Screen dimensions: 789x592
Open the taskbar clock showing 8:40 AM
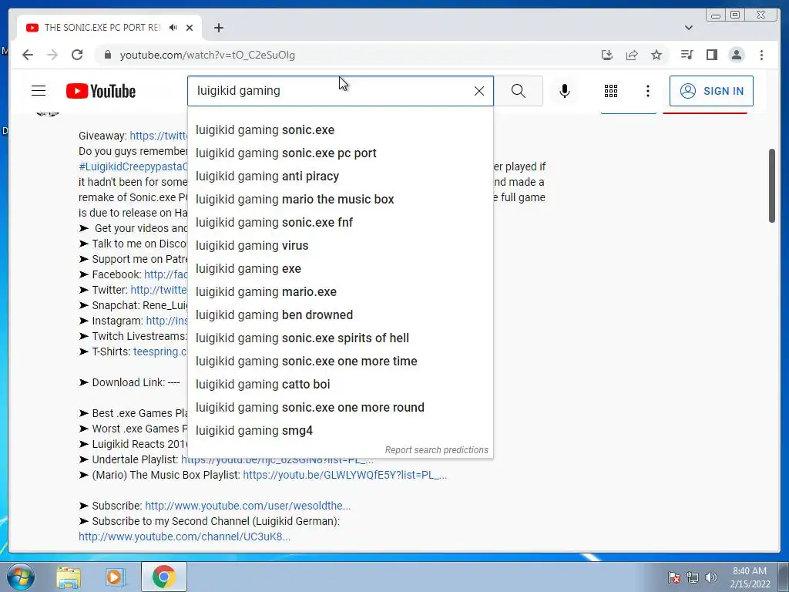(750, 577)
